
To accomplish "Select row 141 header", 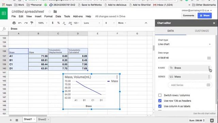I will point(4,72).
